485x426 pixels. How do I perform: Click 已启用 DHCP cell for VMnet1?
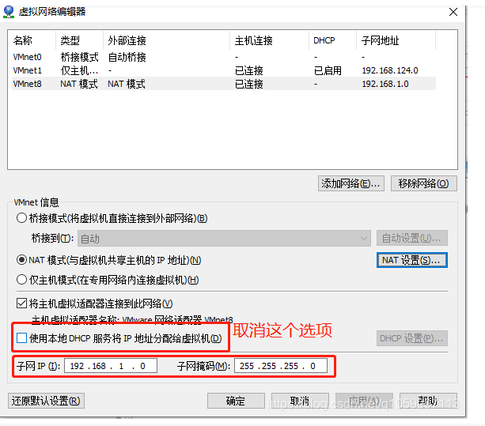[x=328, y=70]
